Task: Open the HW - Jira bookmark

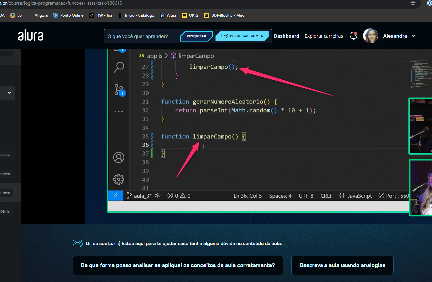Action: coord(101,15)
